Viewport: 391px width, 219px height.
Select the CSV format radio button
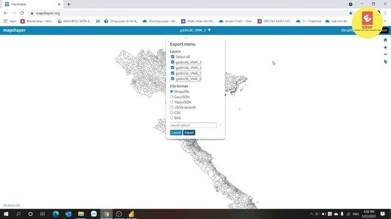(x=172, y=113)
